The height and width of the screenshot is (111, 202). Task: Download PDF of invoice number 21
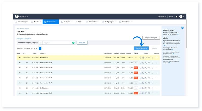[140, 93]
